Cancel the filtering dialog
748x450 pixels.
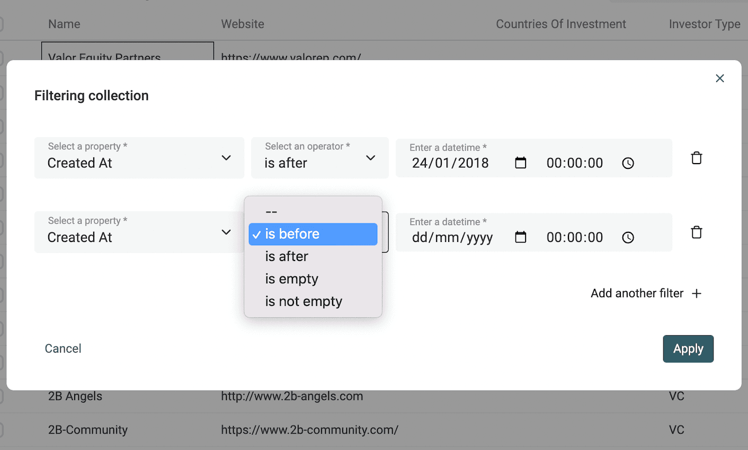[63, 348]
